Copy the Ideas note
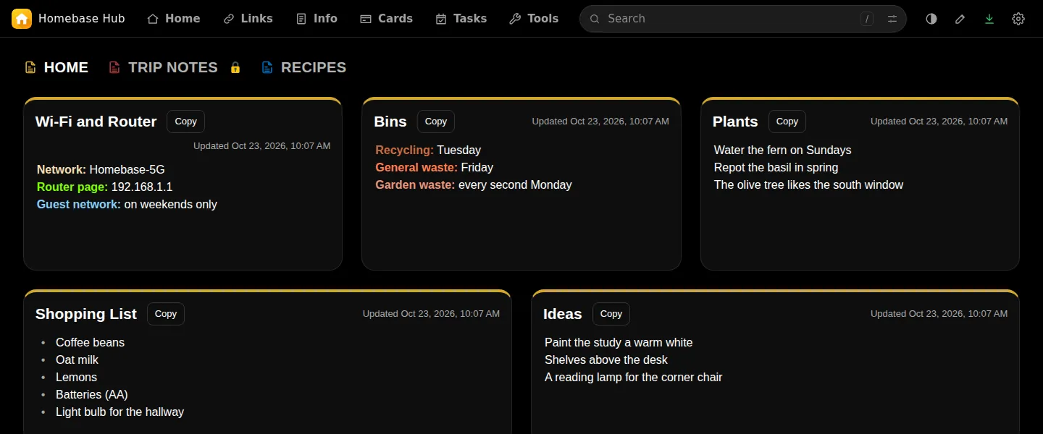 coord(611,314)
